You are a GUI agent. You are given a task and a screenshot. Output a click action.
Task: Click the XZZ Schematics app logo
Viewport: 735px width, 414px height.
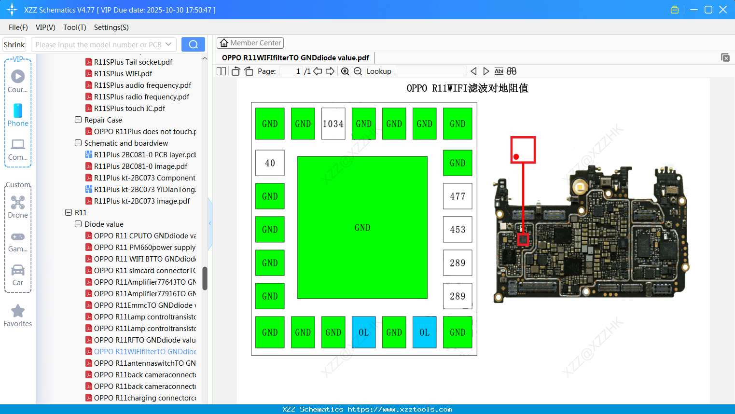pos(12,10)
